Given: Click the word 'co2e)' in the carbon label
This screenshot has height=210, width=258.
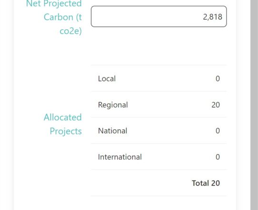Looking at the screenshot, I should pos(70,31).
